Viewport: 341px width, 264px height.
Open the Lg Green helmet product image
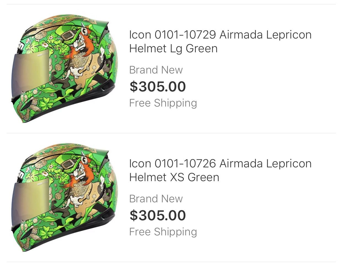pos(64,69)
